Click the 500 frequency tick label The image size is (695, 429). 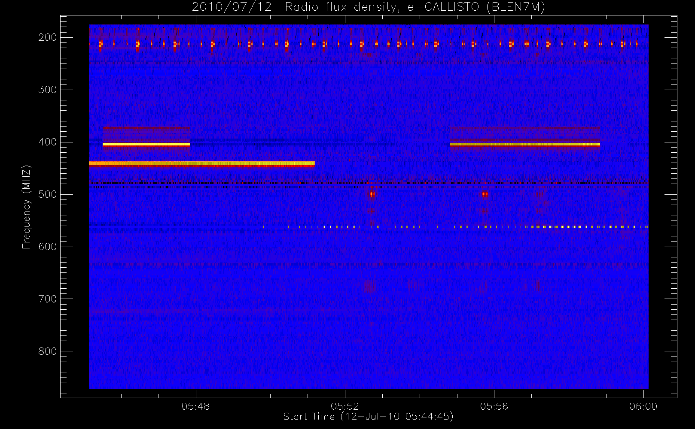coord(47,194)
